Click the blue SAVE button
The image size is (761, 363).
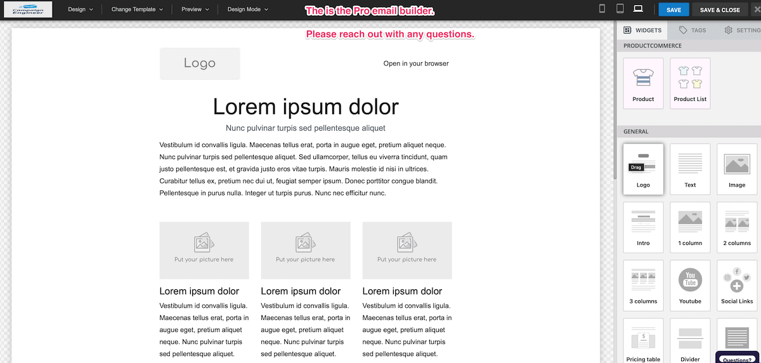(x=673, y=10)
